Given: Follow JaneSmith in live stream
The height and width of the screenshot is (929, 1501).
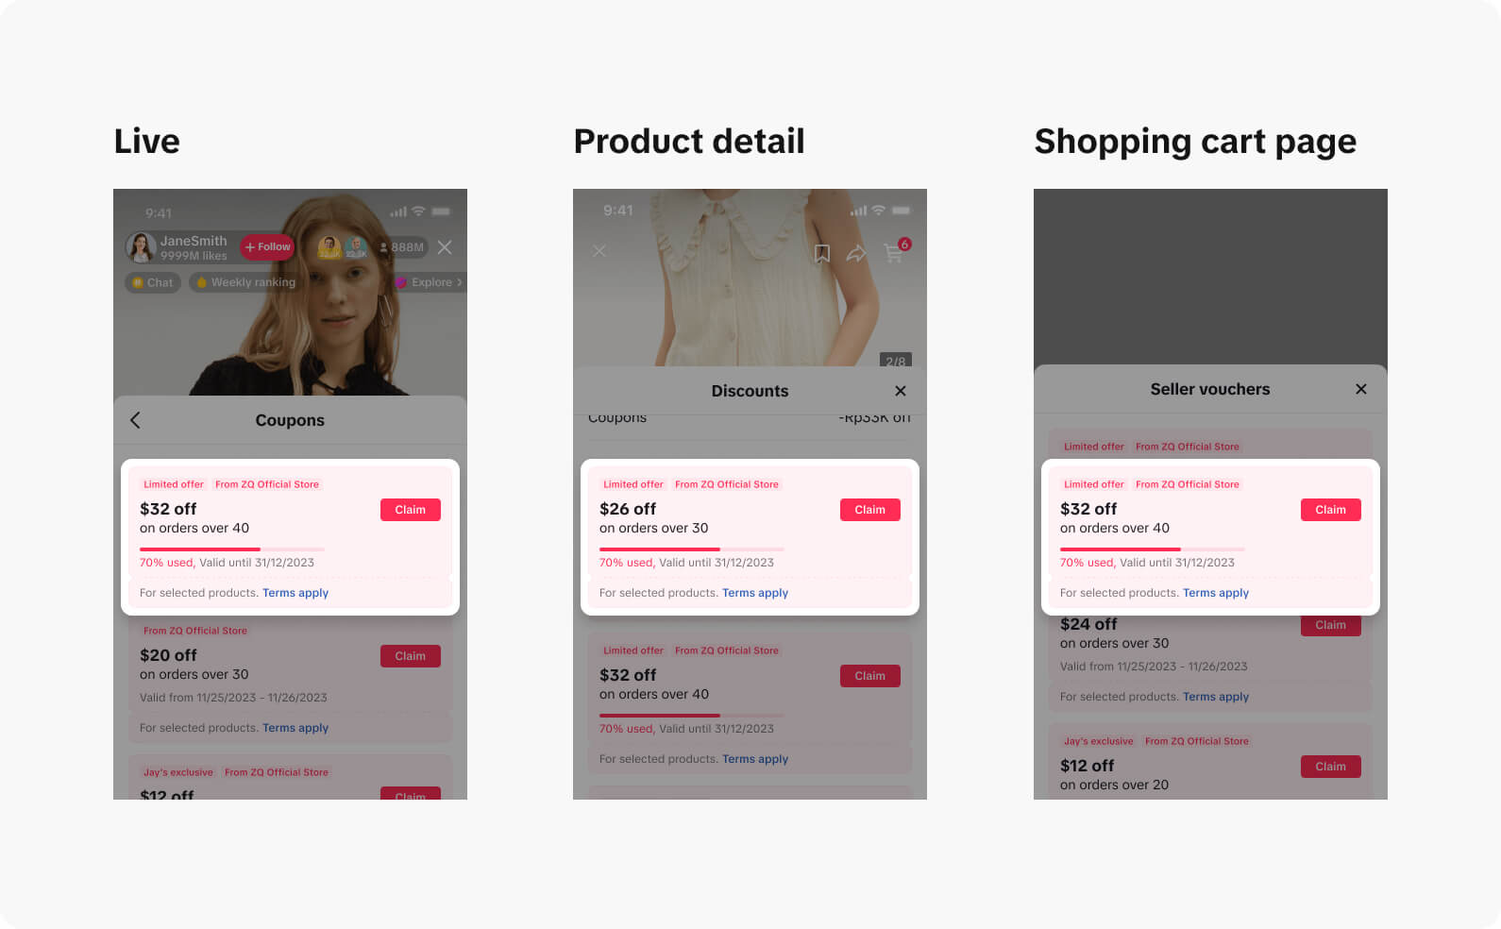Looking at the screenshot, I should pos(268,247).
